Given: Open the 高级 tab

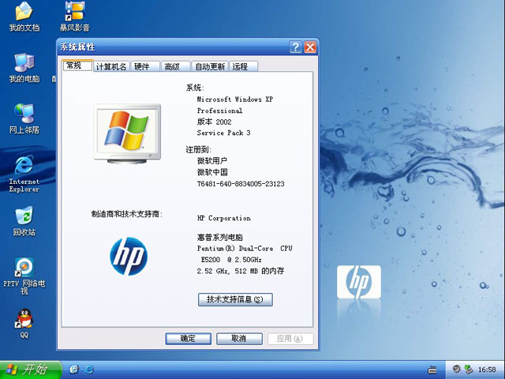Looking at the screenshot, I should 175,66.
